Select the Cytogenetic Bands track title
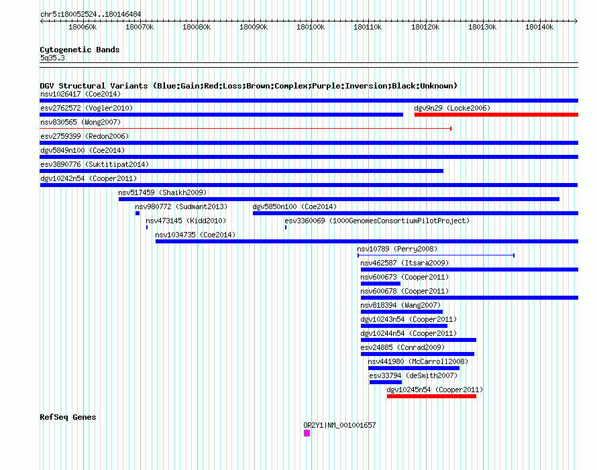 tap(80, 50)
